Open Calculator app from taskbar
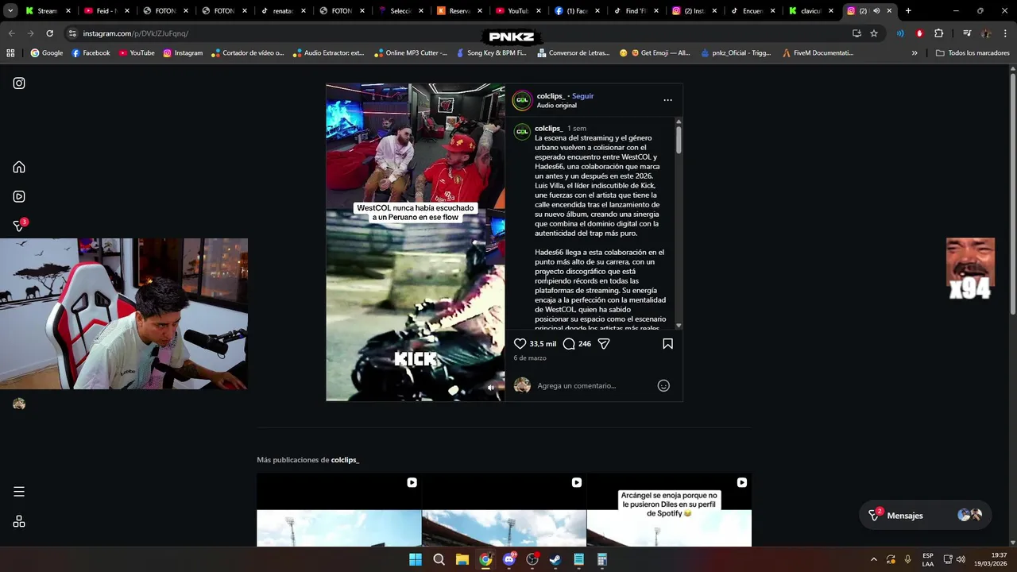Screen dimensions: 1017x572 pyautogui.click(x=602, y=559)
